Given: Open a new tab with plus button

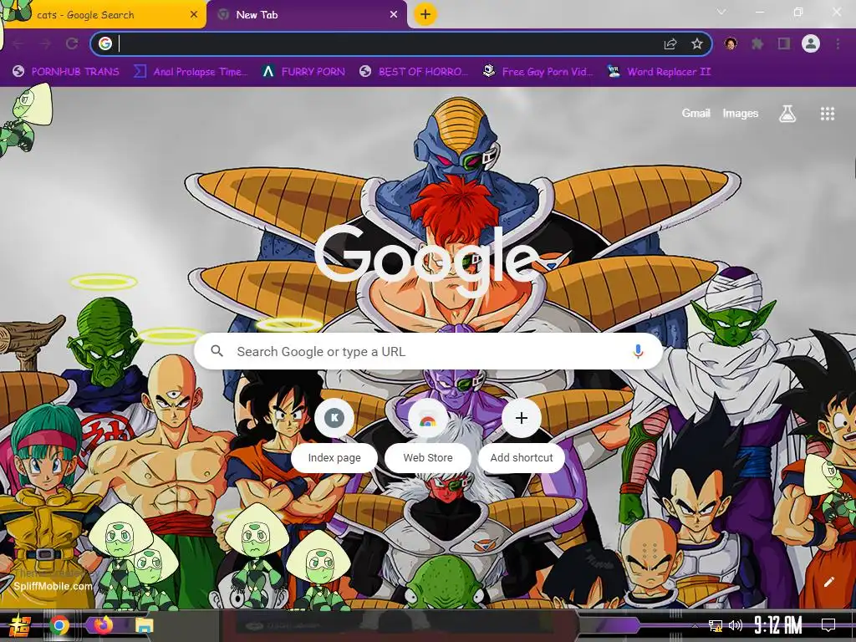Looking at the screenshot, I should 425,14.
